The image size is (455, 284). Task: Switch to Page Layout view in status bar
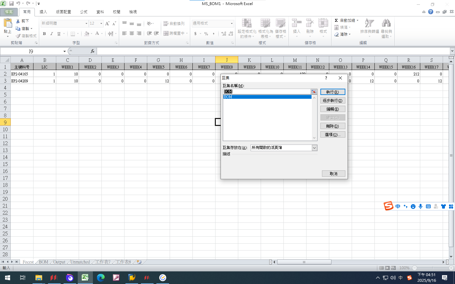pyautogui.click(x=387, y=268)
